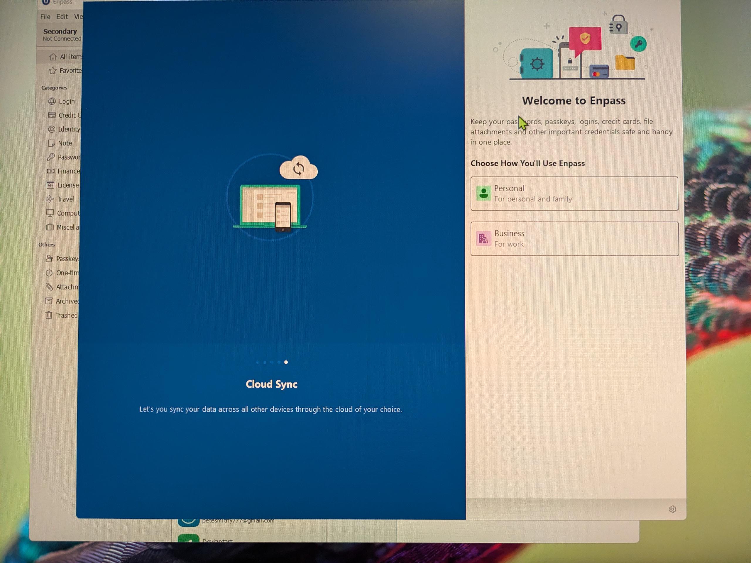
Task: Open the File menu
Action: coord(45,17)
